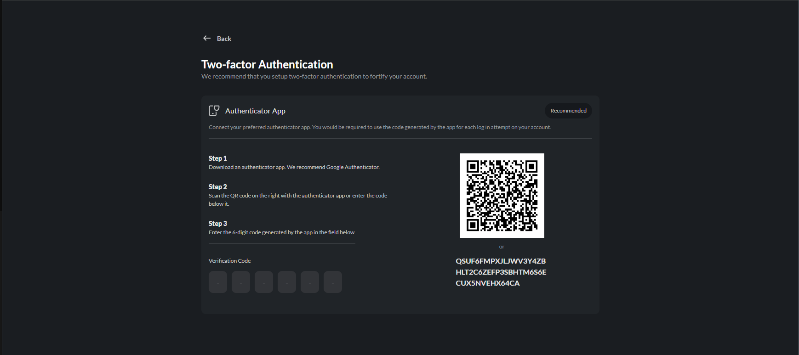Click the Step 2 heading
The width and height of the screenshot is (799, 355).
click(x=218, y=186)
